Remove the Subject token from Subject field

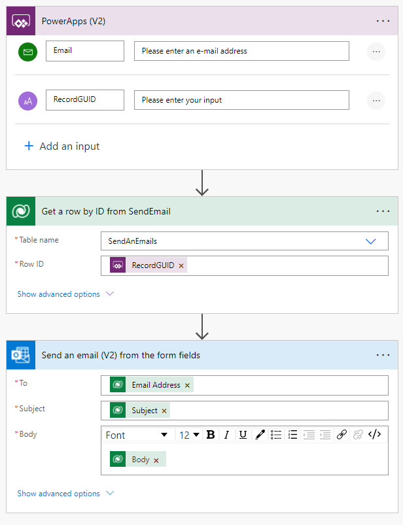(164, 411)
